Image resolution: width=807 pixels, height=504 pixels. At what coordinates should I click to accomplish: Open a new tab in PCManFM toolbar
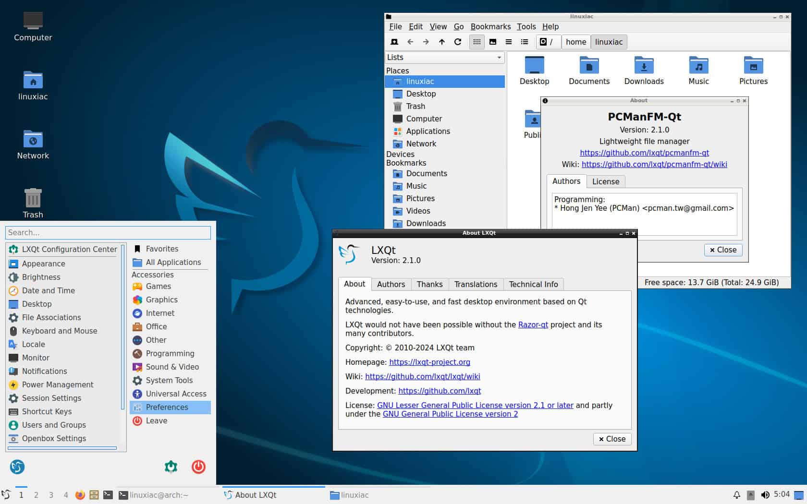[x=394, y=42]
